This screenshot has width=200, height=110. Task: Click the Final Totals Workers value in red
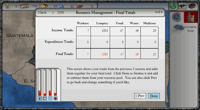(88, 54)
